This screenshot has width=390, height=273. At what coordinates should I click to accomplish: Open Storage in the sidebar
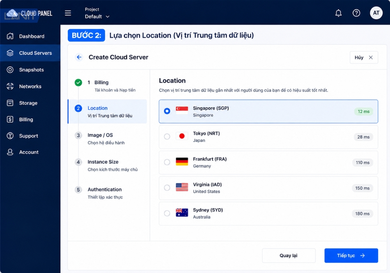[x=30, y=103]
